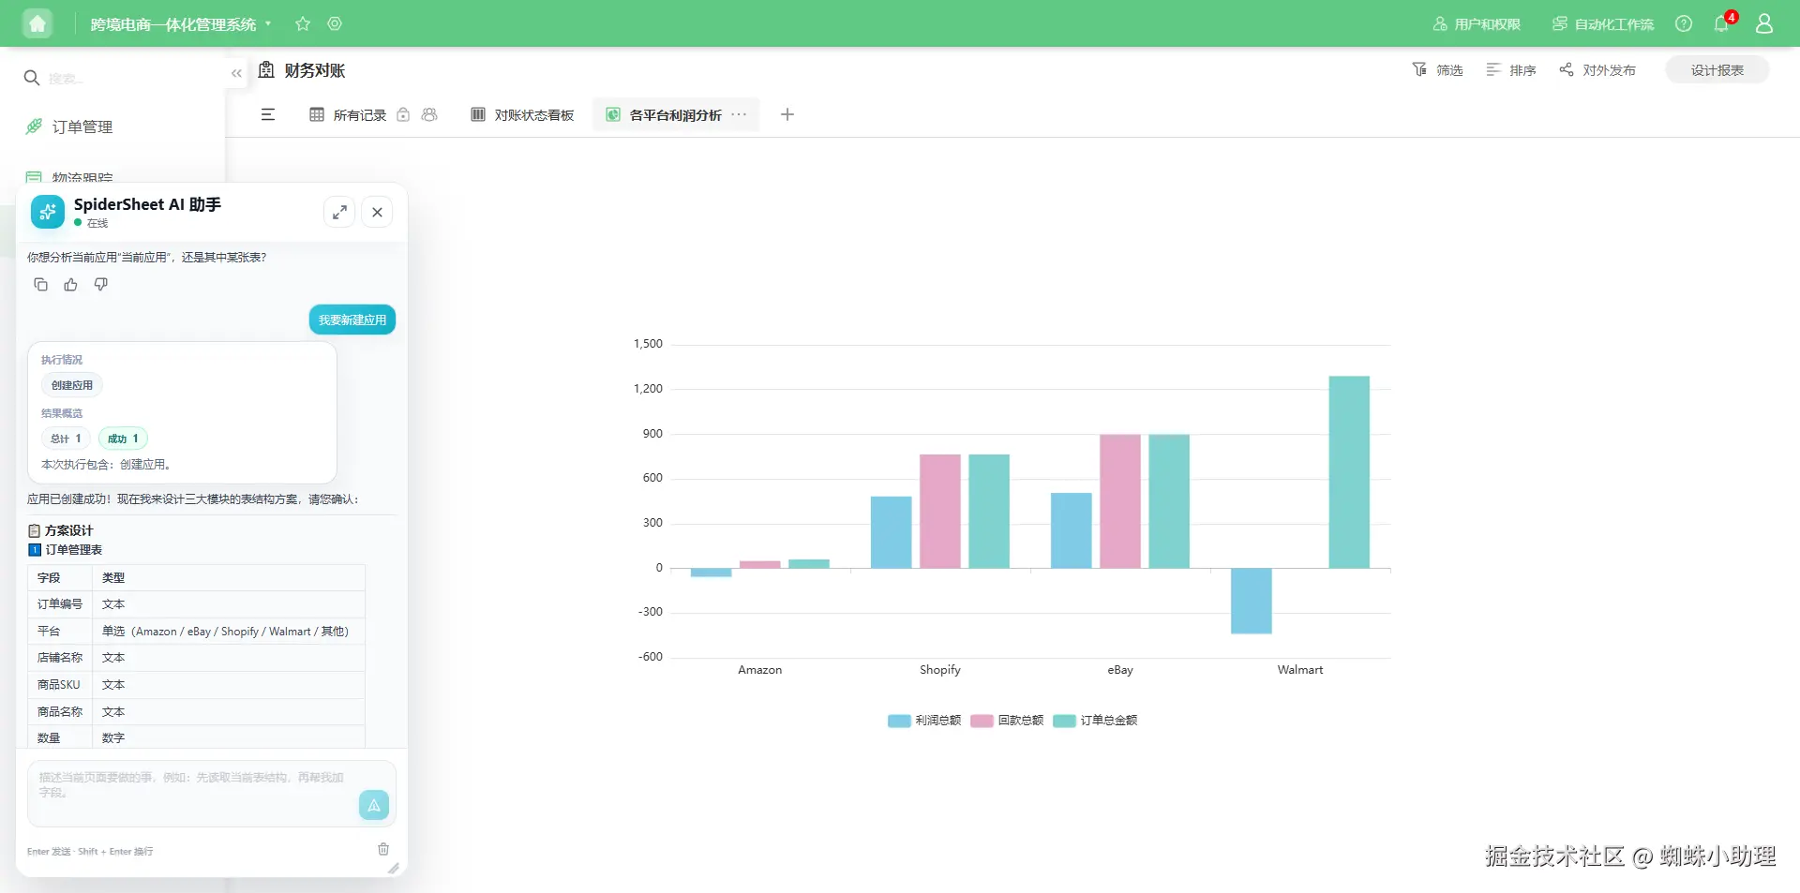Click 订单编号 field row in table
Viewport: 1800px width, 893px height.
coord(196,604)
